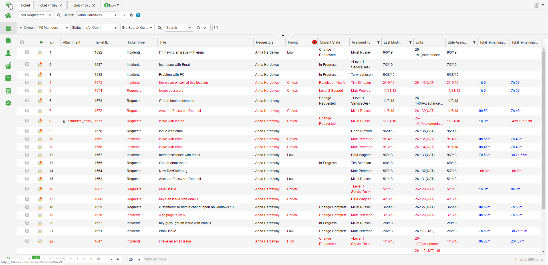View Reports via chart icon

click(x=8, y=66)
